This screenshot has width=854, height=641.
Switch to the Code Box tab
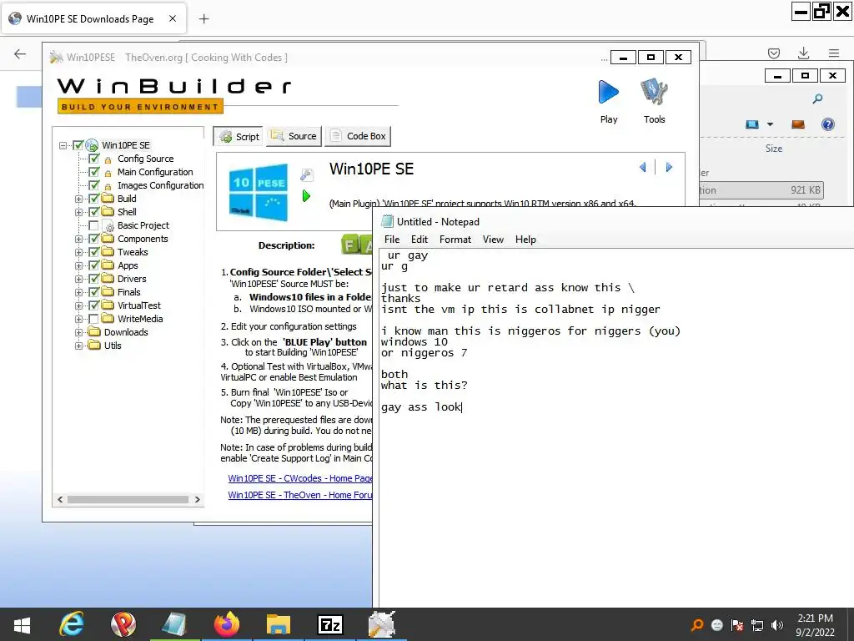(x=358, y=136)
